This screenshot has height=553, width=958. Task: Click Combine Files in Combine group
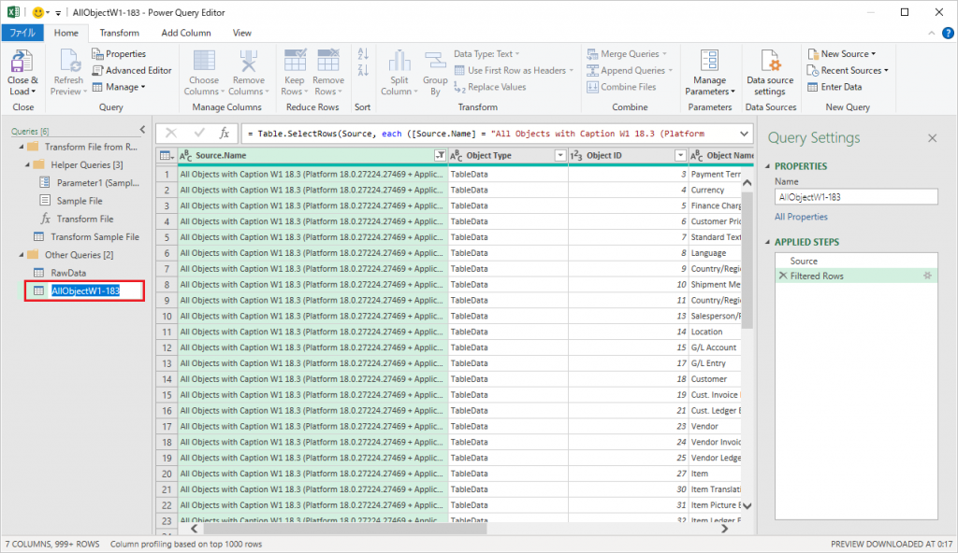click(x=621, y=87)
